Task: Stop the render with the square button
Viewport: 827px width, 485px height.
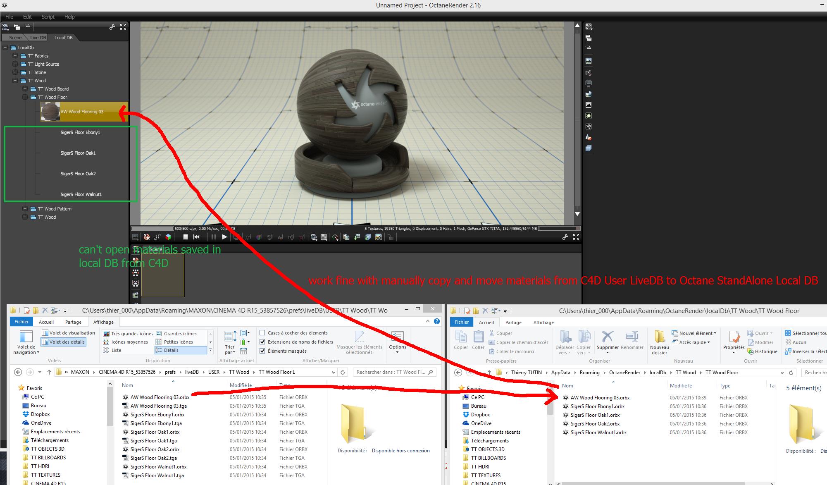Action: (186, 237)
